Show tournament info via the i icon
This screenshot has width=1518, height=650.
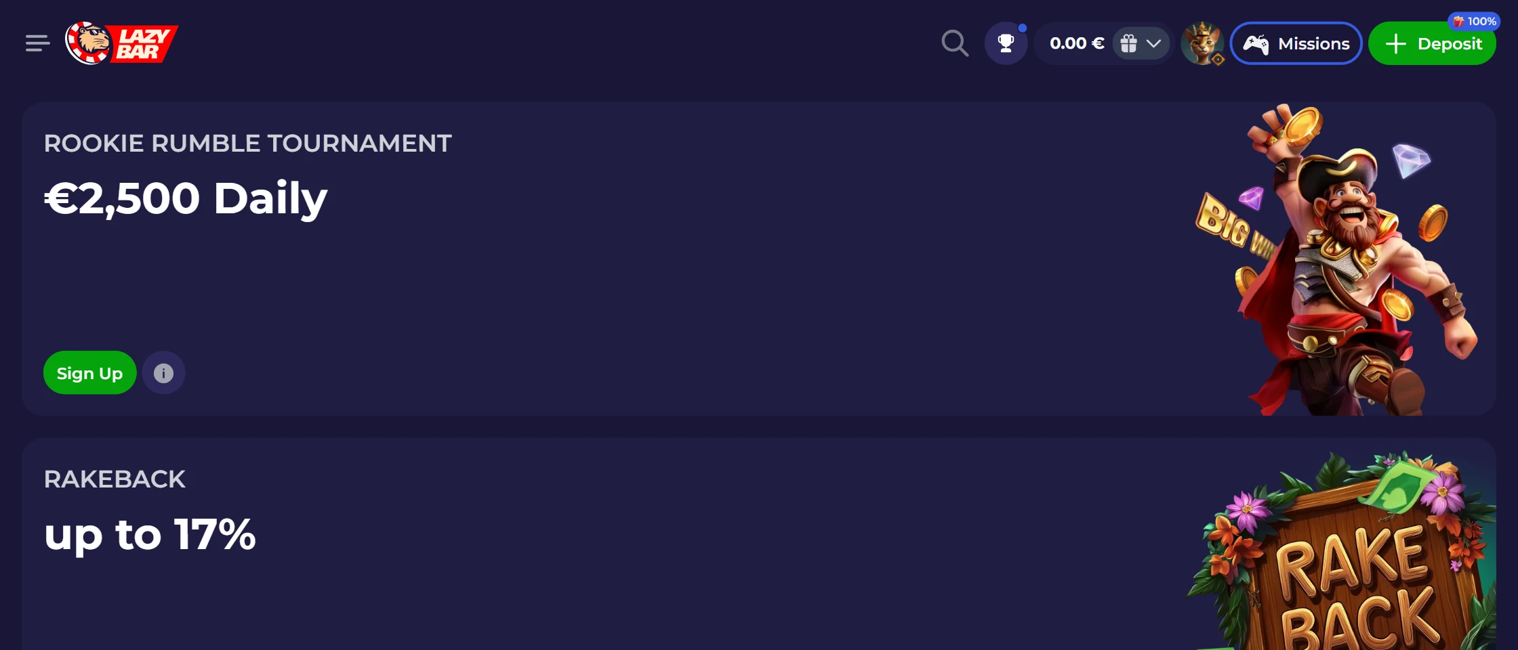163,373
